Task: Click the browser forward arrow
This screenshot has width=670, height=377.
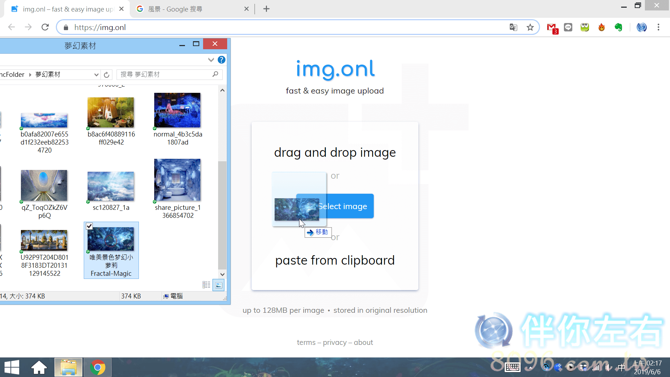Action: pyautogui.click(x=28, y=27)
